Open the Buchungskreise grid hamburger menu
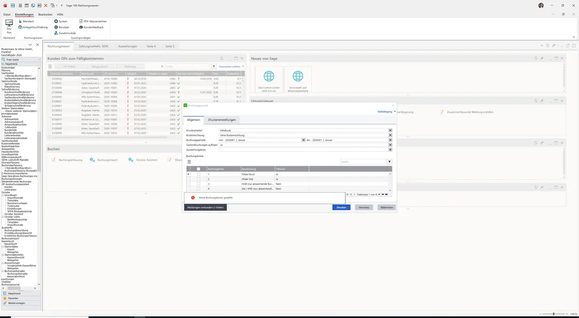 point(189,162)
